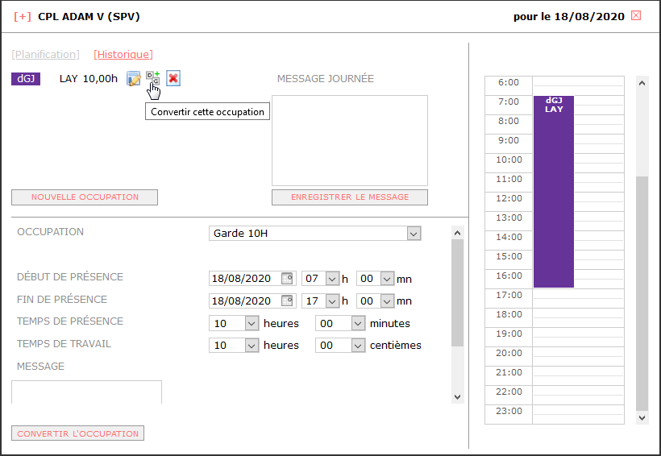Click the purple dGJ LAY block in timeline
This screenshot has height=456, width=661.
[x=554, y=192]
